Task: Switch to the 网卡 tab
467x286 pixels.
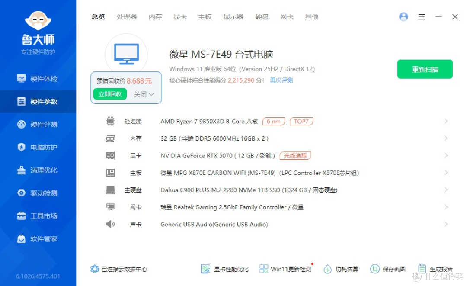Action: [x=287, y=17]
